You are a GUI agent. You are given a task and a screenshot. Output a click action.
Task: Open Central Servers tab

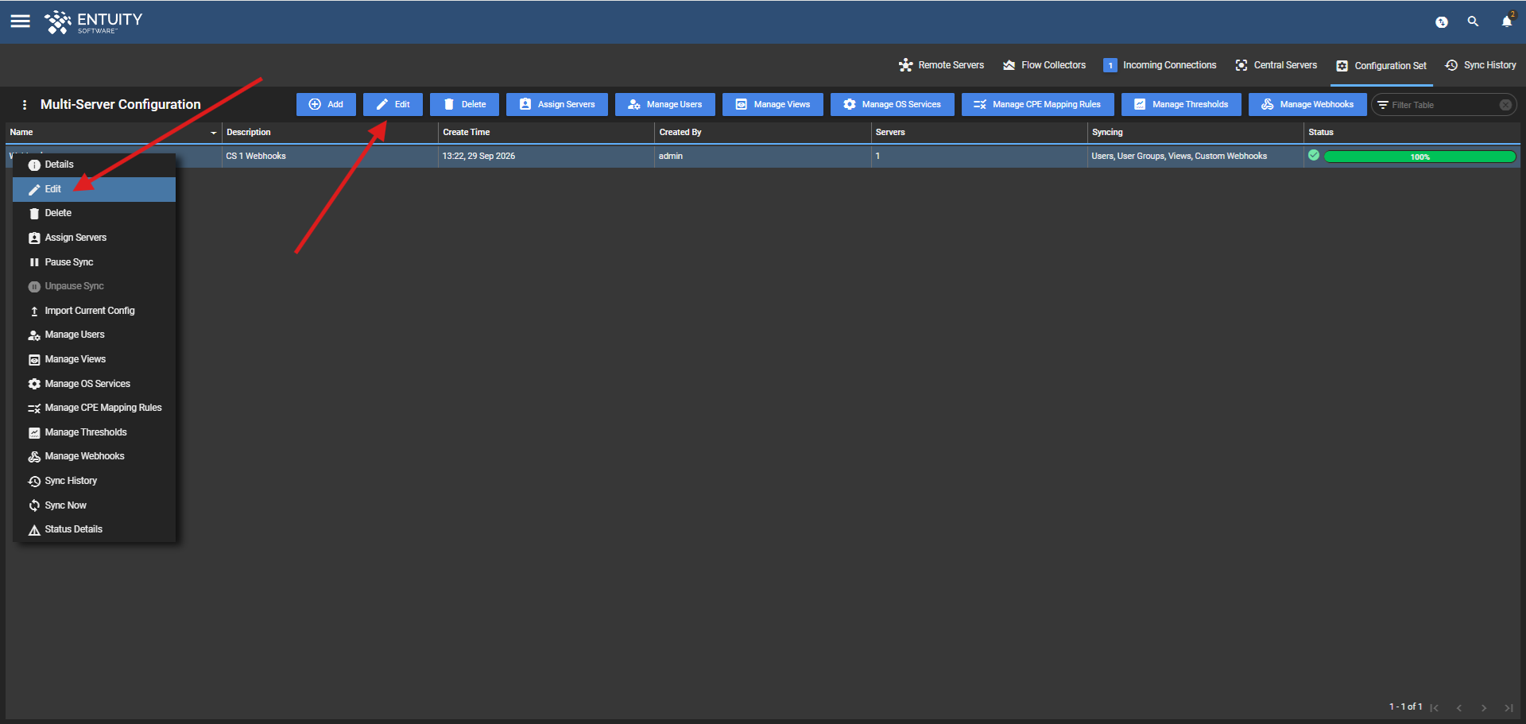pos(1276,65)
